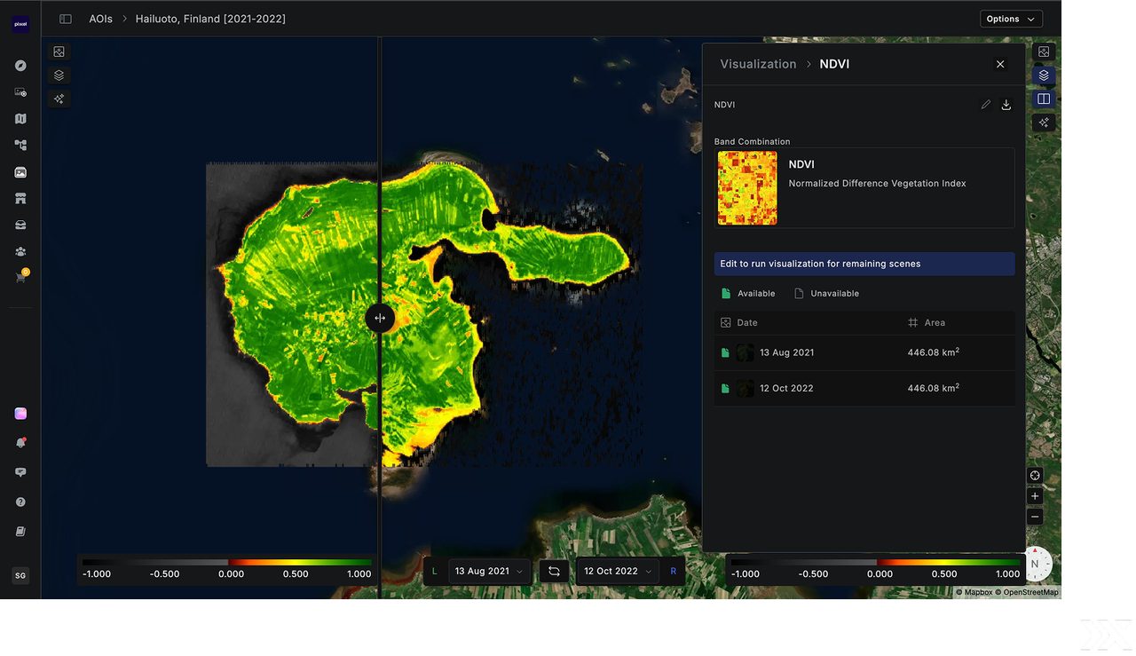This screenshot has width=1136, height=656.
Task: Open the compass Explore icon in sidebar
Action: pyautogui.click(x=20, y=66)
